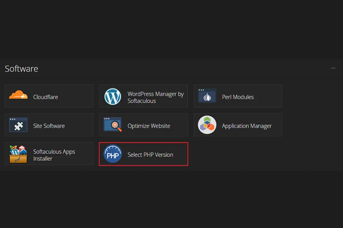
Task: Open Softaculous Apps Installer link
Action: click(54, 155)
